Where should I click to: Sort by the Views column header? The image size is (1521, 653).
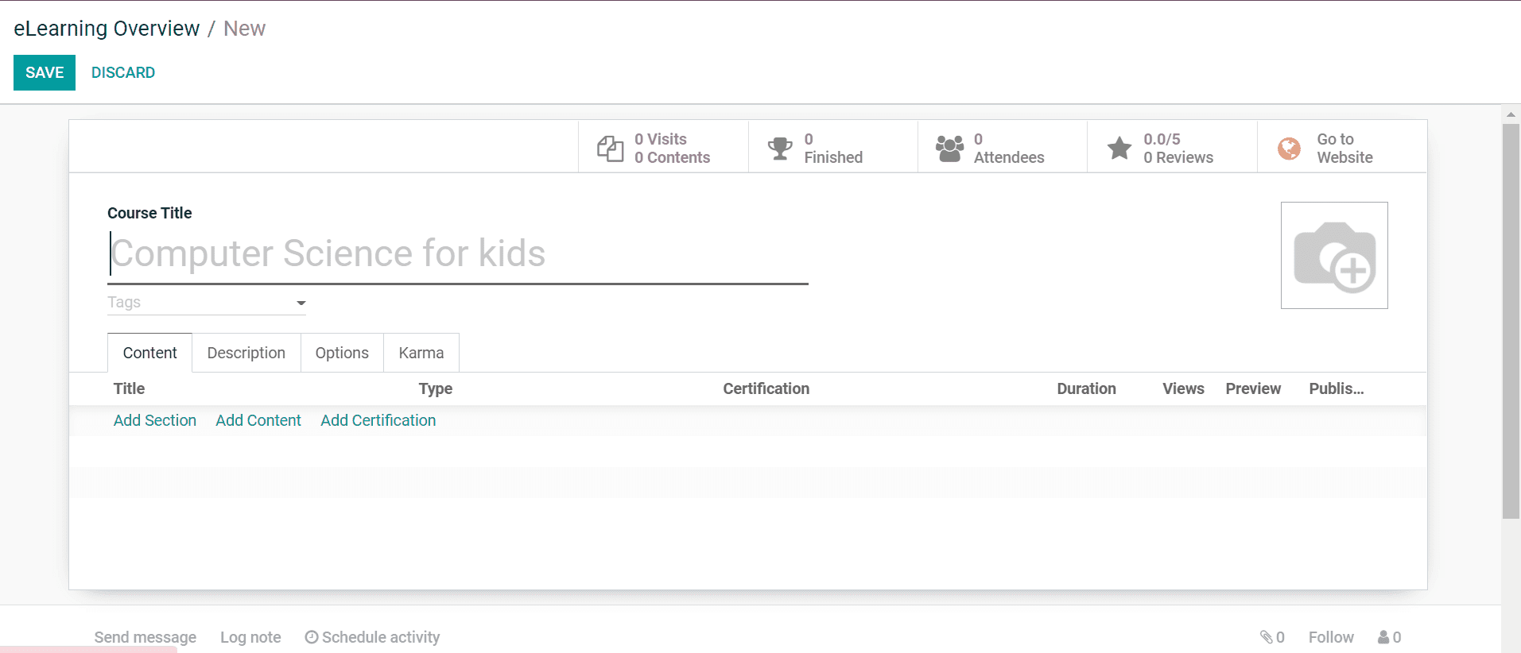(x=1183, y=388)
